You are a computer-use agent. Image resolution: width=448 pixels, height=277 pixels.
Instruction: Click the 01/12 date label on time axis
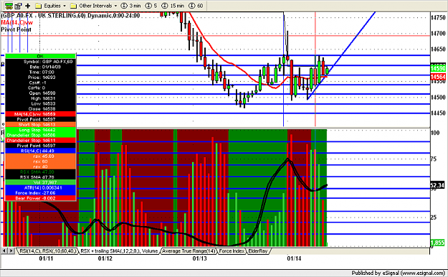105,258
